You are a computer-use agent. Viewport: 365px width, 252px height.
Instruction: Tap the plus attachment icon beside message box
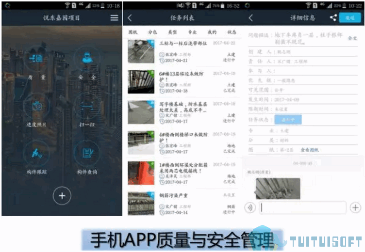pyautogui.click(x=355, y=207)
